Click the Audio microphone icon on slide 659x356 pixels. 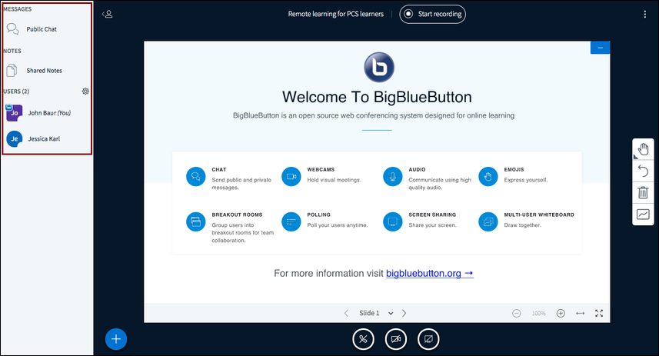tap(392, 177)
